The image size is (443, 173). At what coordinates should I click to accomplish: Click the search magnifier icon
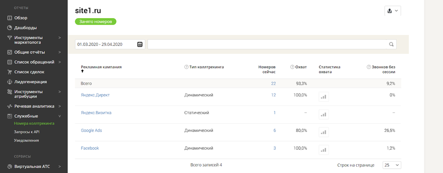click(391, 44)
